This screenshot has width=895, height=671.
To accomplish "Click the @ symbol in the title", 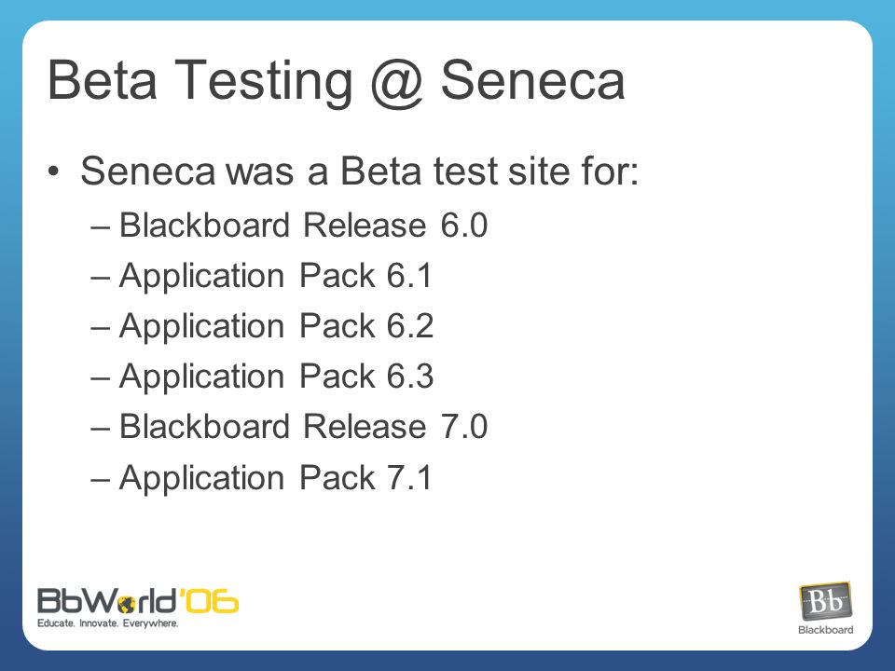I will (397, 84).
